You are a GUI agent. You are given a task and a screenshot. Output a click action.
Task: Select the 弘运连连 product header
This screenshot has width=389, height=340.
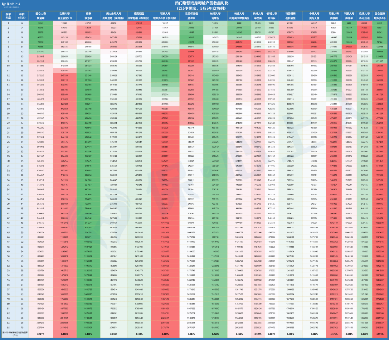[364, 18]
